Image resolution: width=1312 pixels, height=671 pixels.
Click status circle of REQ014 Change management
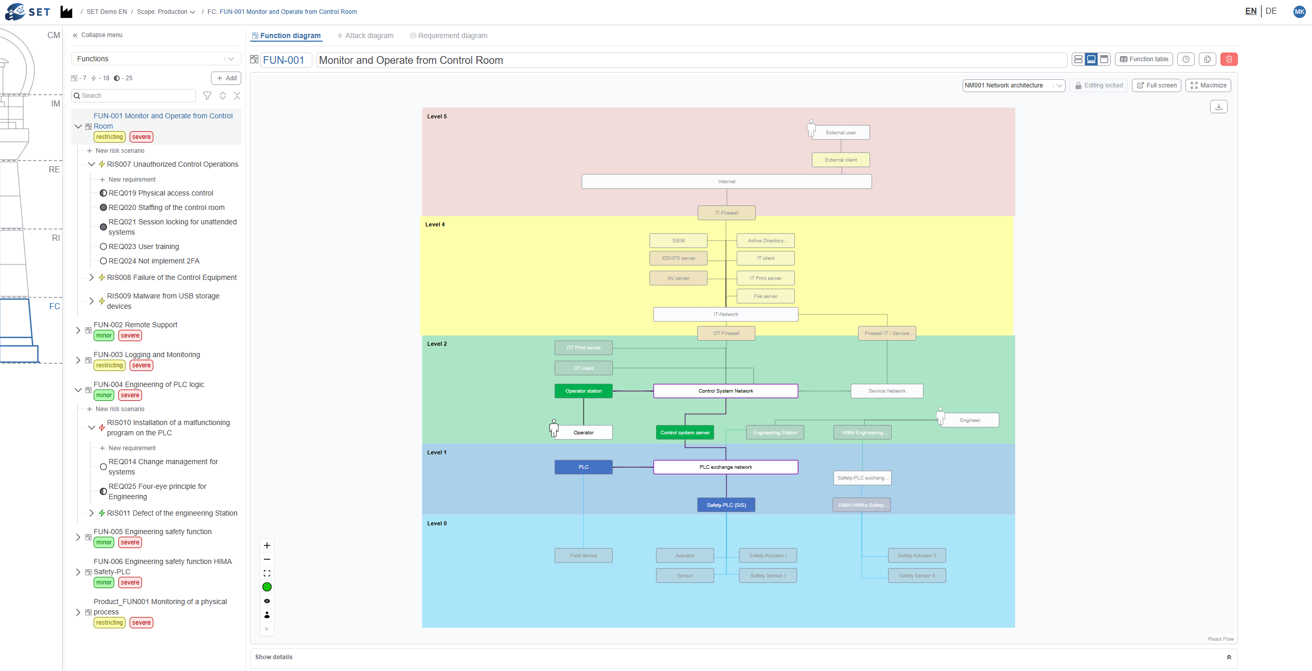[103, 467]
